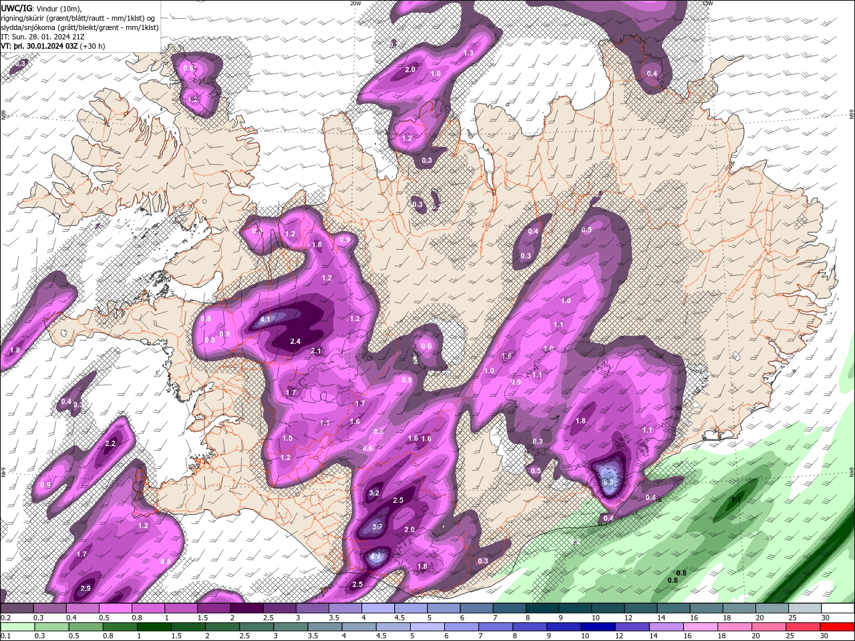Click top legend swatch between 0.2 and 0.3
855x641 pixels.
pos(17,608)
